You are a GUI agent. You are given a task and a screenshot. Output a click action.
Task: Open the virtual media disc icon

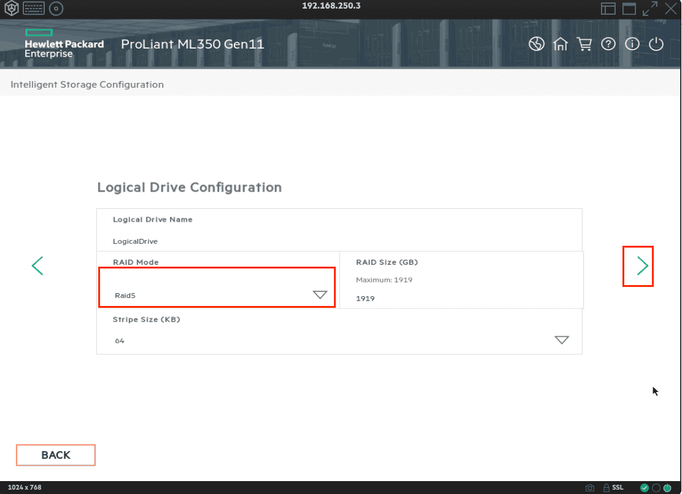(56, 8)
